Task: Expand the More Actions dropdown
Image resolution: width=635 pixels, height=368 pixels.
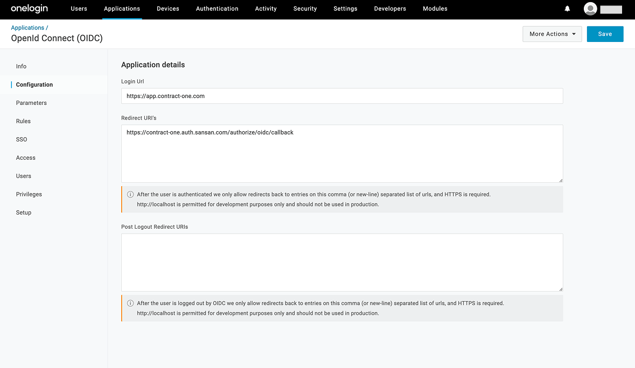Action: click(x=552, y=34)
